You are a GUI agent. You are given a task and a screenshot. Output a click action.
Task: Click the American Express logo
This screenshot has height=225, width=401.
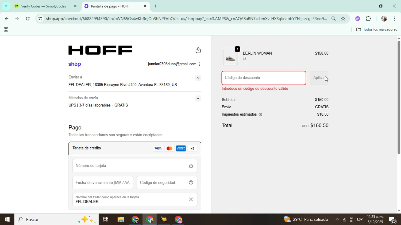[181, 148]
